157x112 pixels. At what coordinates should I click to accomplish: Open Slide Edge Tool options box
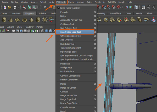click(95, 44)
